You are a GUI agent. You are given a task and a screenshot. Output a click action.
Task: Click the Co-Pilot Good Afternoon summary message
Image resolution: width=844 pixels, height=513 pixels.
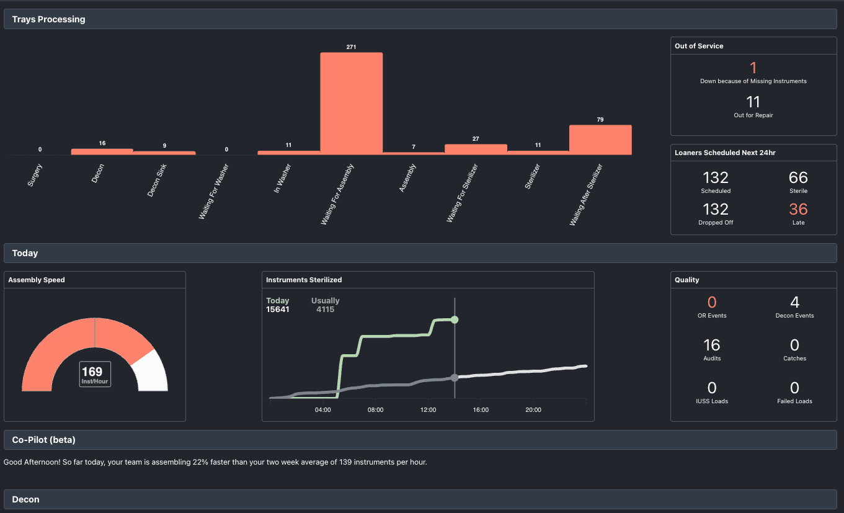click(215, 462)
